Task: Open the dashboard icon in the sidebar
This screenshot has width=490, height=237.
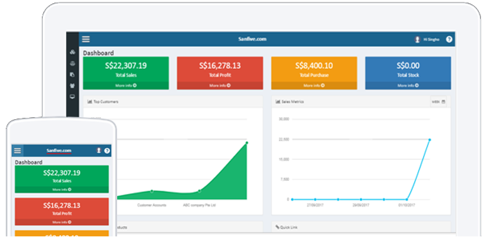Action: (x=73, y=53)
